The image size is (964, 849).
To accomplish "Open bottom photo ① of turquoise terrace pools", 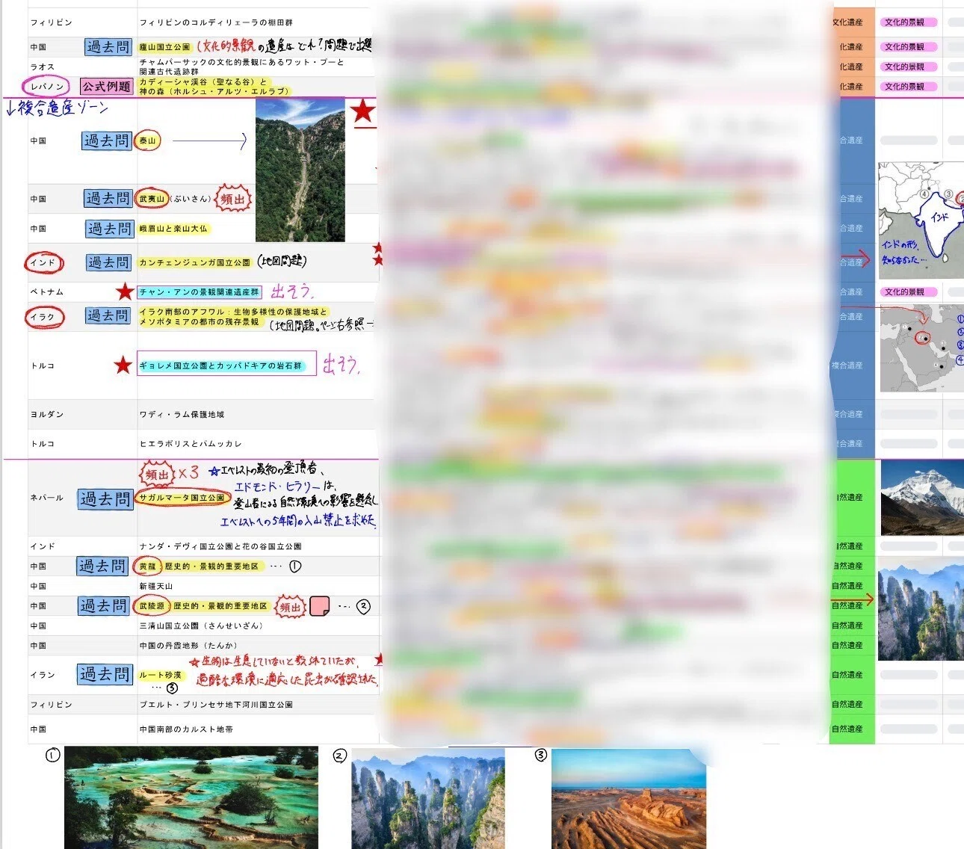I will [191, 797].
